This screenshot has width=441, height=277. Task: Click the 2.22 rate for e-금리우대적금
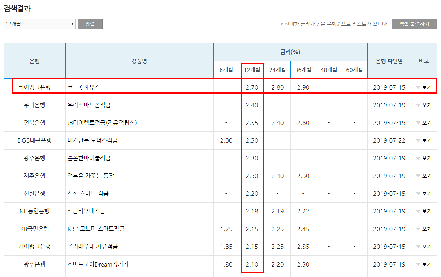point(303,211)
